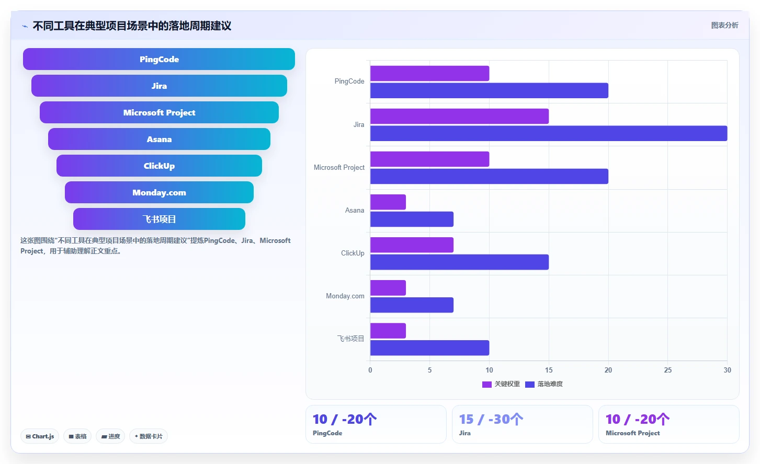Click the 表格 tag
This screenshot has height=464, width=760.
pyautogui.click(x=77, y=436)
